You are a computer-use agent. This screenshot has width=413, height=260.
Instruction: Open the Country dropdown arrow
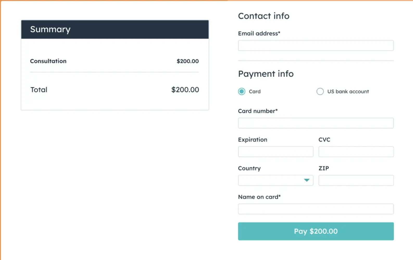click(x=306, y=180)
